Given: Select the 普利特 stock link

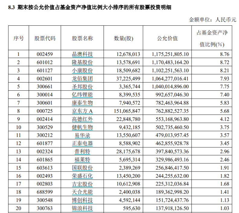Looking at the screenshot, I should pos(82,151).
